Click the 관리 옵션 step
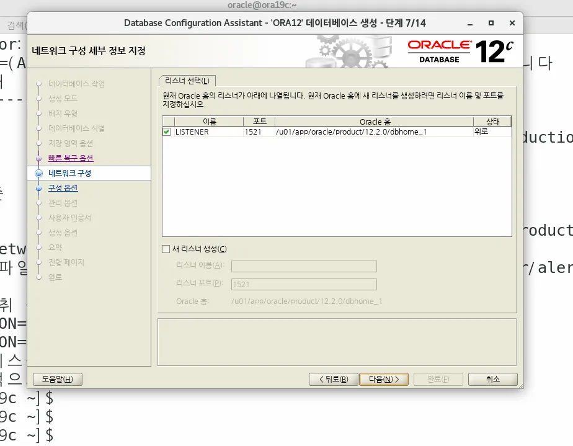Viewport: 573px width, 446px height. (x=63, y=203)
